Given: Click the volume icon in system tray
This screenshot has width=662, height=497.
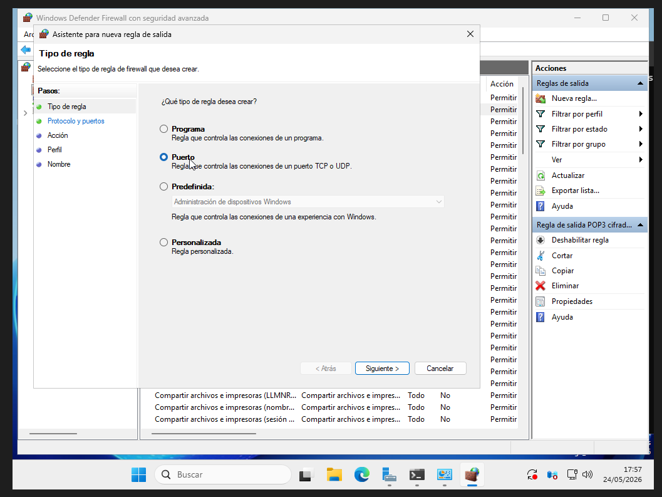Looking at the screenshot, I should click(x=587, y=474).
